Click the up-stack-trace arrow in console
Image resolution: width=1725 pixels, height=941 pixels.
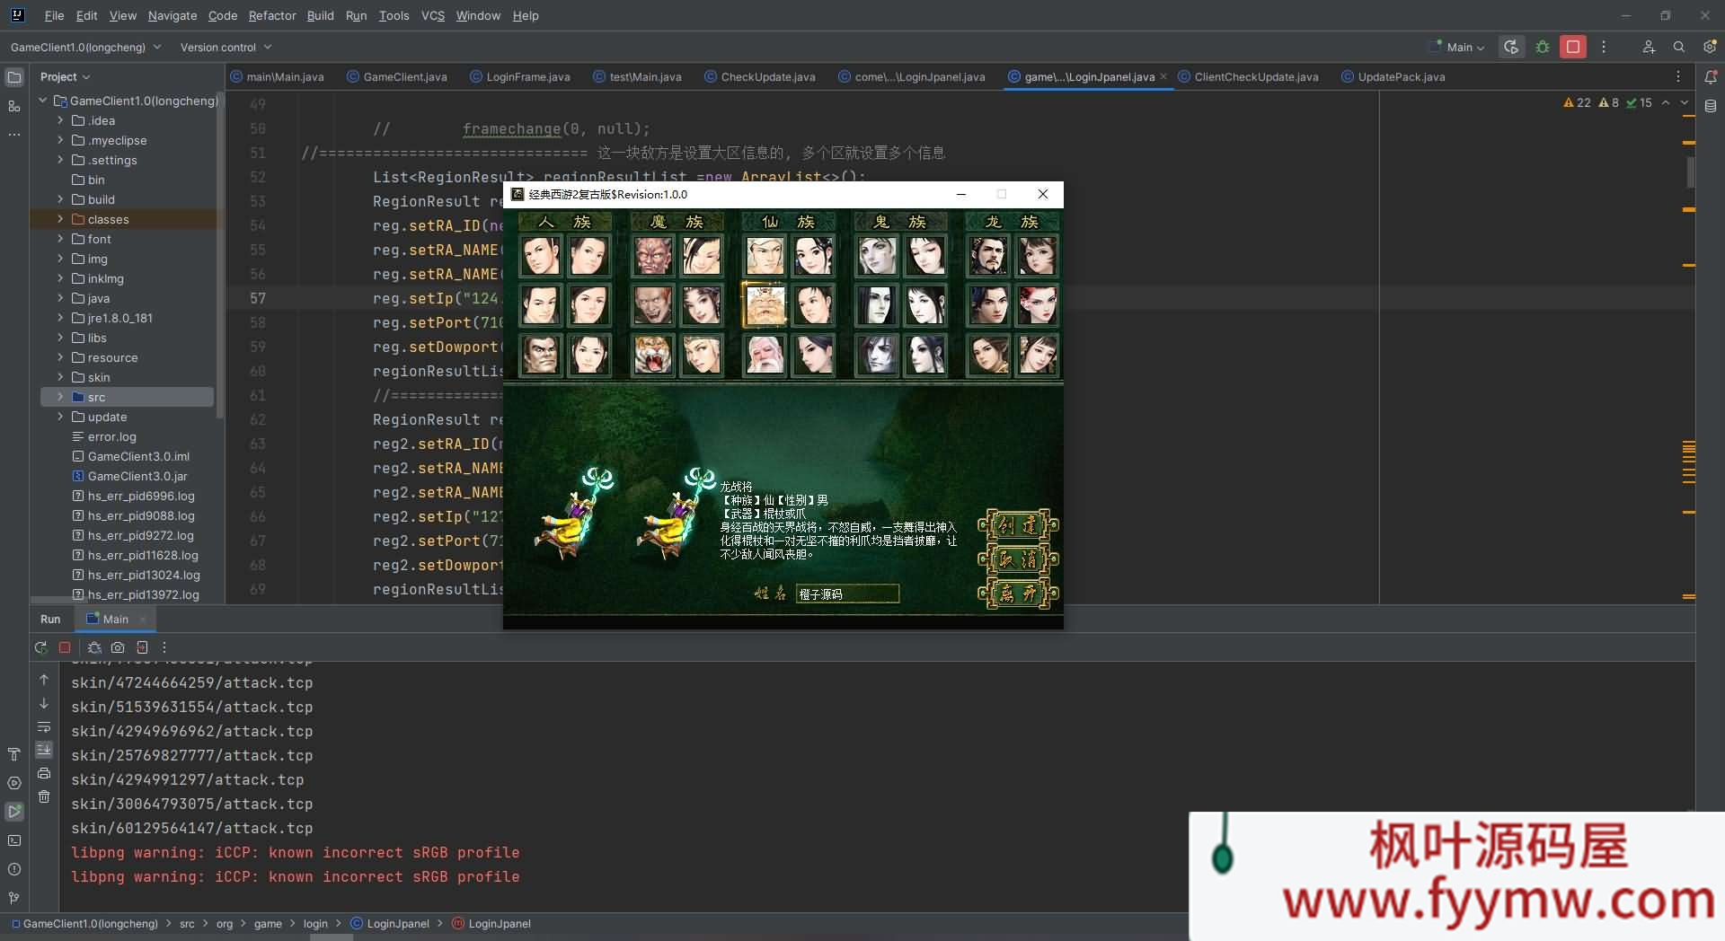pyautogui.click(x=44, y=680)
